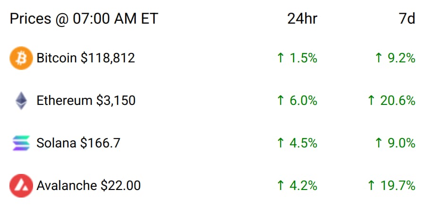Image resolution: width=425 pixels, height=207 pixels.
Task: Click Bitcoin's 1.5% 24hr change value
Action: (x=303, y=58)
